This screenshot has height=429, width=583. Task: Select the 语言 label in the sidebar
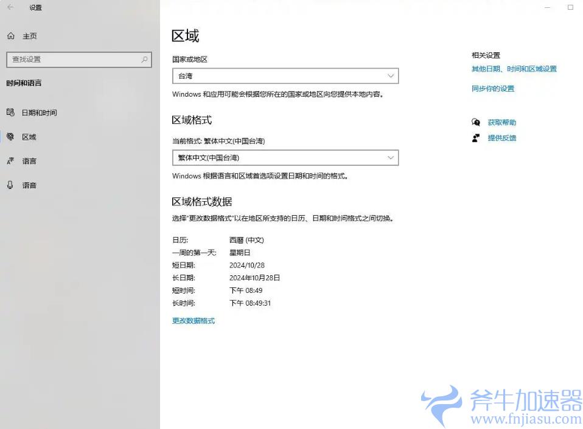pyautogui.click(x=29, y=161)
